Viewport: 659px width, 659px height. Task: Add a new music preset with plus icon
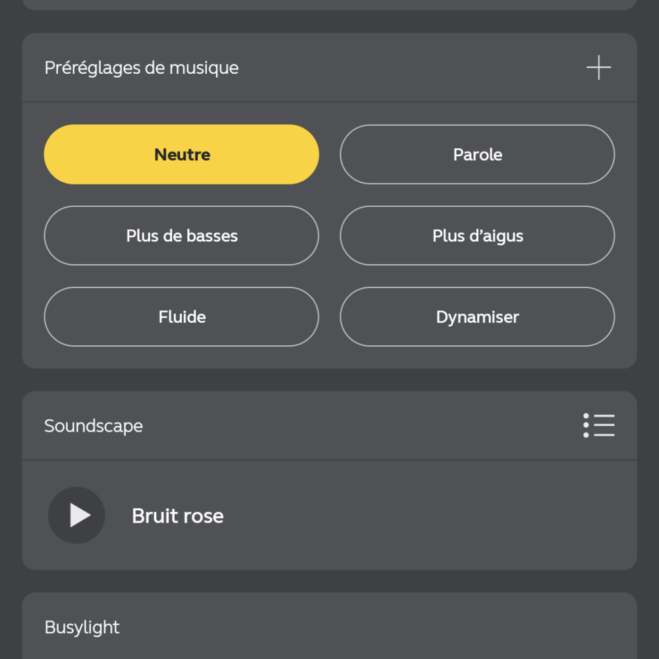coord(598,67)
